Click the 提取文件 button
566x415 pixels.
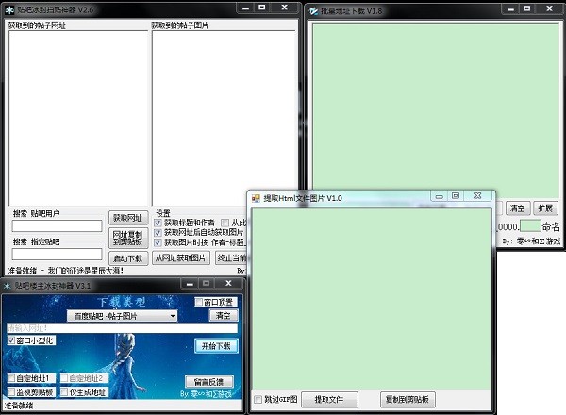[x=329, y=400]
